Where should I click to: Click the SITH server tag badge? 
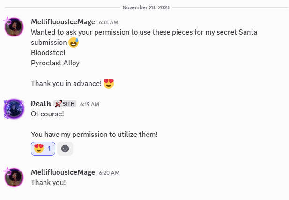coord(65,104)
